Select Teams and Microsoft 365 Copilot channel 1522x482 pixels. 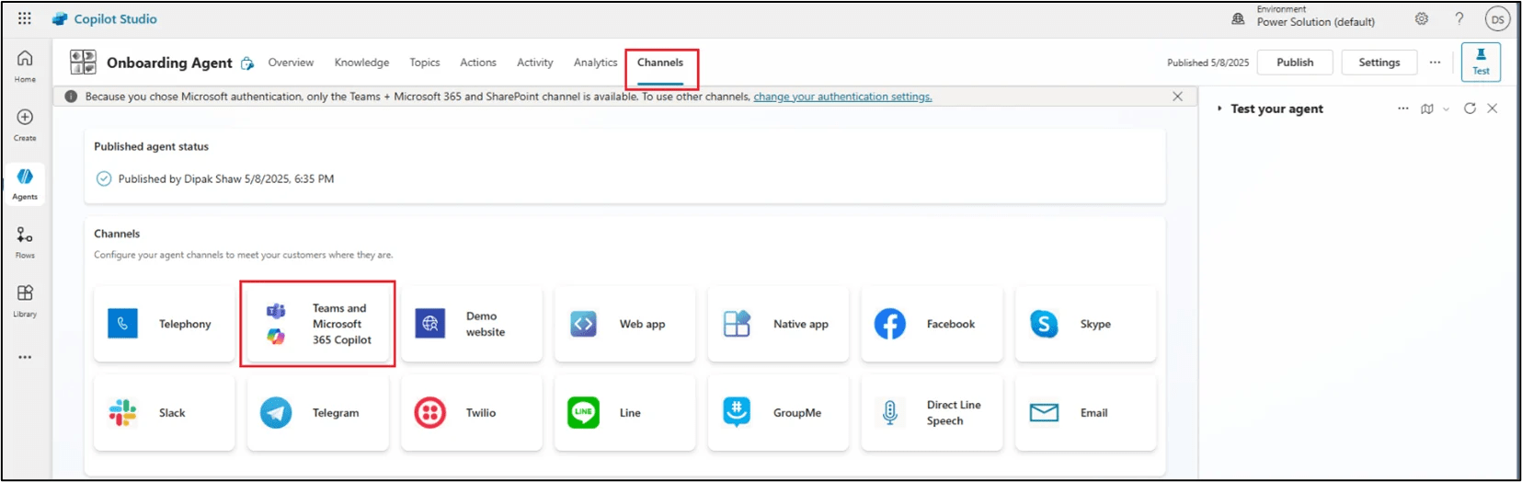(317, 324)
